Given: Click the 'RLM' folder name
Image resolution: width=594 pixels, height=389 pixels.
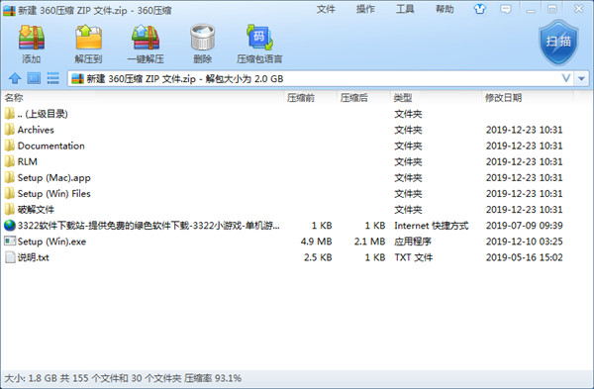Looking at the screenshot, I should pyautogui.click(x=28, y=161).
